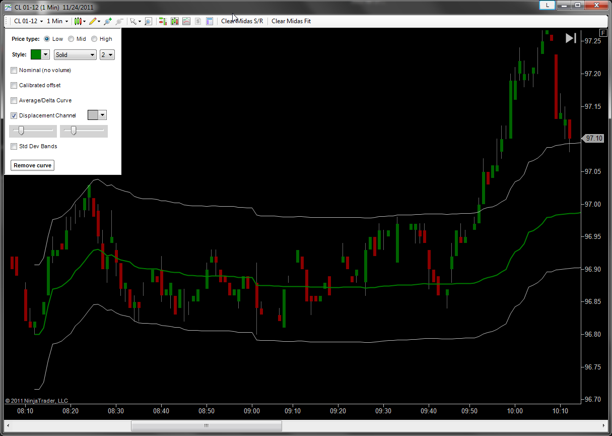Select the pencil drawing tools icon
The height and width of the screenshot is (436, 612).
pos(93,21)
